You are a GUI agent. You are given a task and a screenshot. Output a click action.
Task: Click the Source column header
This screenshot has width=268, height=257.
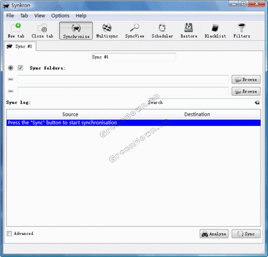click(70, 114)
